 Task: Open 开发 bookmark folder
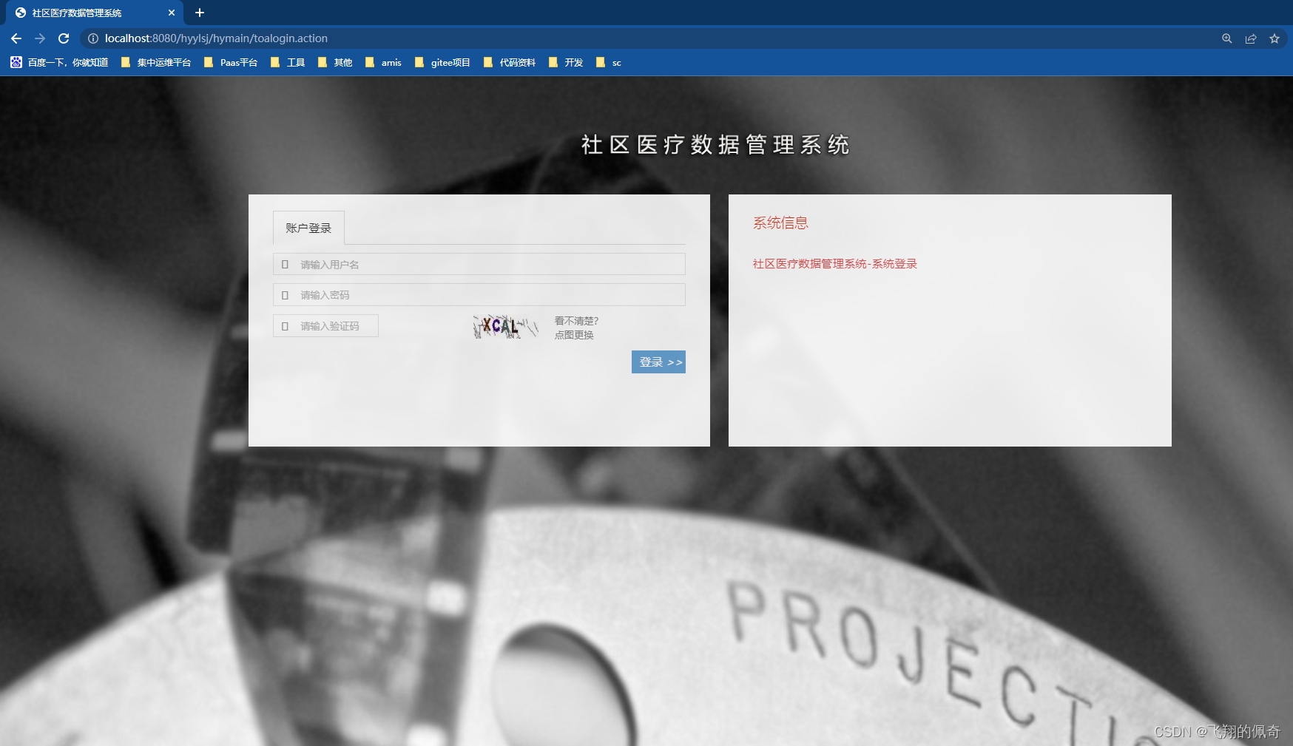point(566,63)
